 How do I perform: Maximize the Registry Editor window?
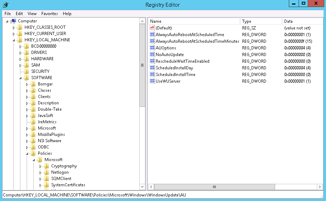pos(304,4)
